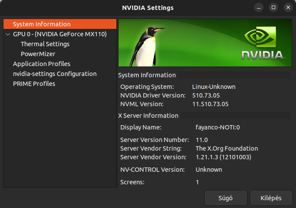Open Thermal Settings
This screenshot has height=208, width=296.
[x=45, y=44]
